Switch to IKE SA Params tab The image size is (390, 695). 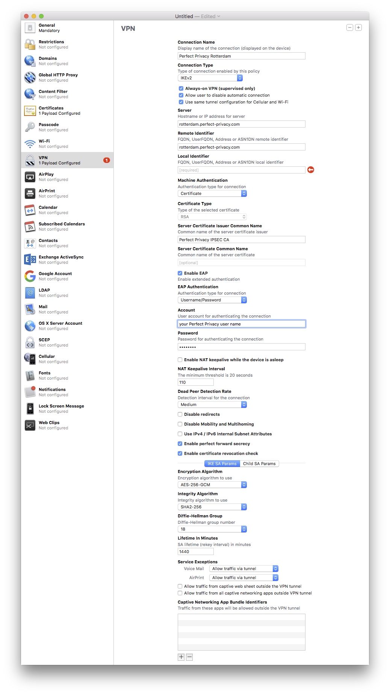tap(222, 464)
